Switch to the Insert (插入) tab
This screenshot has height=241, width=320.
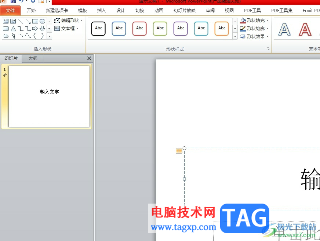point(101,10)
